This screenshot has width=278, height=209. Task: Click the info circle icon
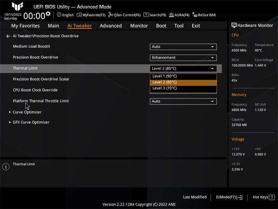(x=6, y=167)
